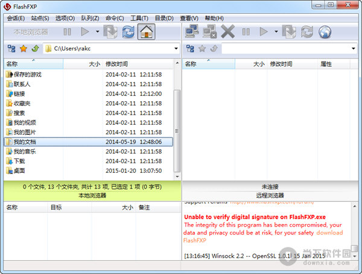Click the local pane transfer queue icon

(110, 31)
